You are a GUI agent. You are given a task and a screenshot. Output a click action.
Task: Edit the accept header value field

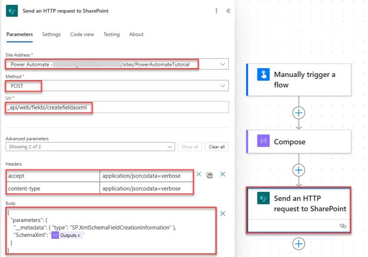[x=146, y=176]
